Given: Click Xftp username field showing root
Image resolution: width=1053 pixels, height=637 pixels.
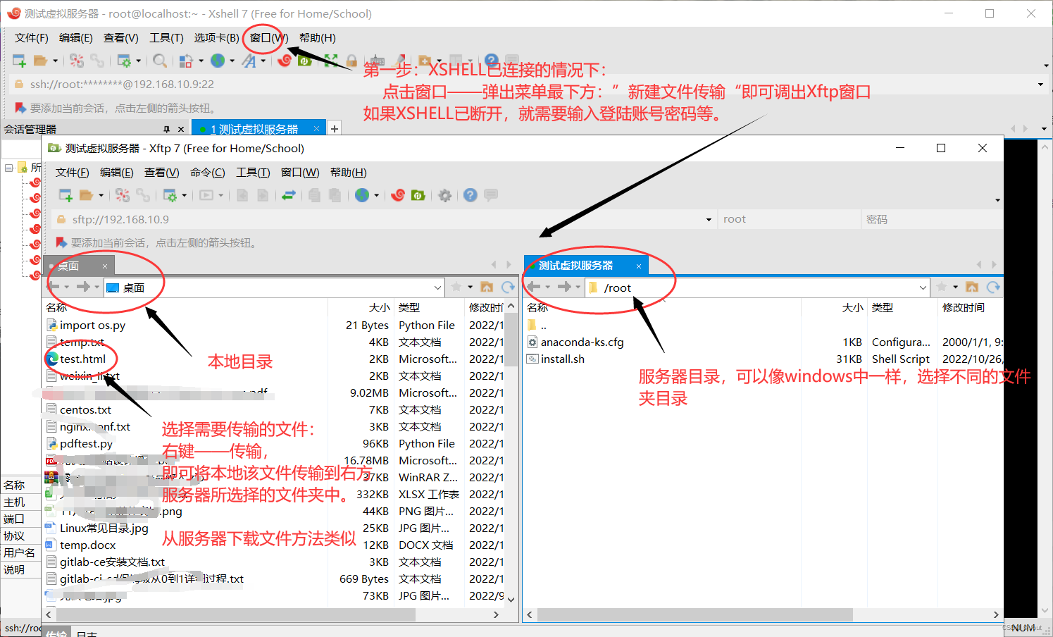Looking at the screenshot, I should pyautogui.click(x=790, y=219).
